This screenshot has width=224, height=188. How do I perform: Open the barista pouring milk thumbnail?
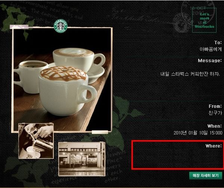click(36, 141)
